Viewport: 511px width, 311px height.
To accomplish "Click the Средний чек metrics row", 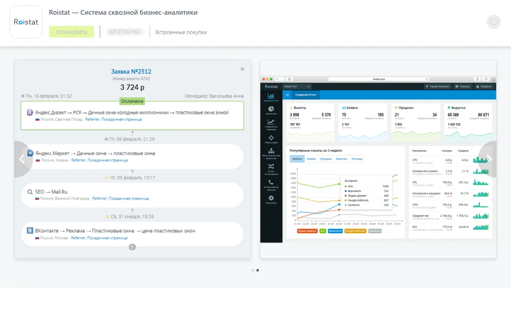I will [x=450, y=217].
